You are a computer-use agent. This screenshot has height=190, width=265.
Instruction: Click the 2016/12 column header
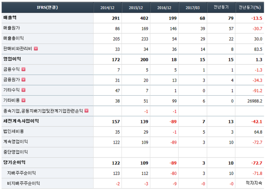pos(164,8)
